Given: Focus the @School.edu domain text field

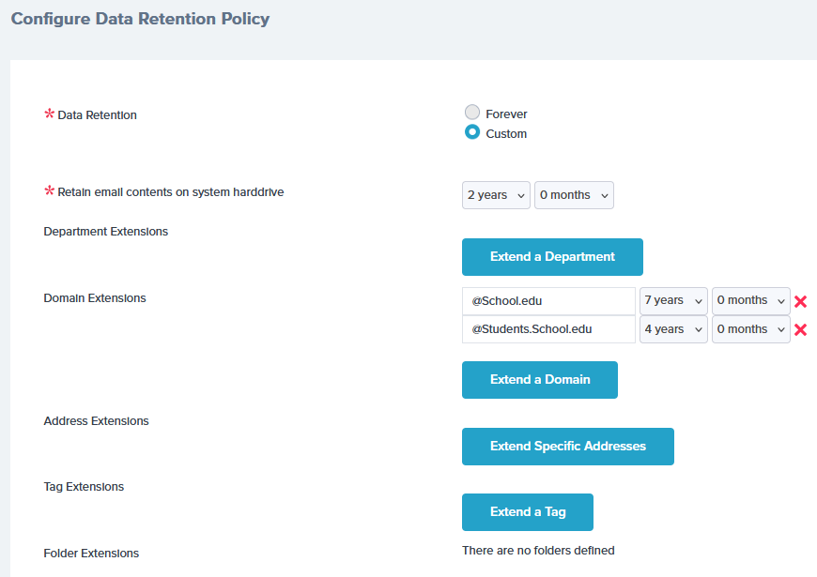Looking at the screenshot, I should pyautogui.click(x=548, y=301).
